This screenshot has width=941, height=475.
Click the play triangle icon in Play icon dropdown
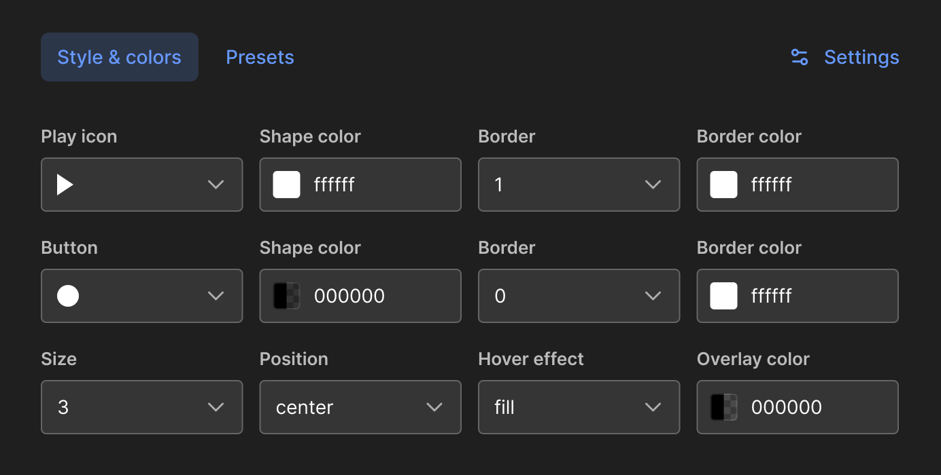64,184
